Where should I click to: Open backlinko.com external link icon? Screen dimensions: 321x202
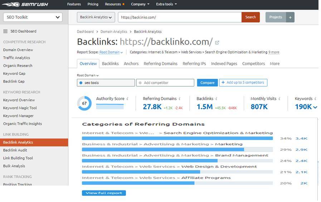[217, 43]
